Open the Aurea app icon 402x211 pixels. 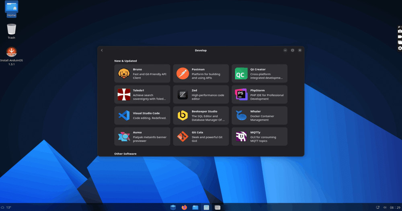[x=124, y=137]
